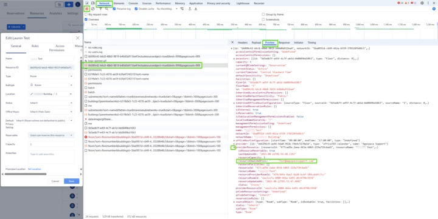Show the error count badge
Image resolution: width=438 pixels, height=219 pixels.
click(x=400, y=4)
